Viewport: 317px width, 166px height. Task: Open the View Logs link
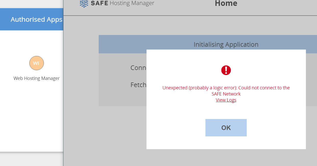tap(226, 100)
